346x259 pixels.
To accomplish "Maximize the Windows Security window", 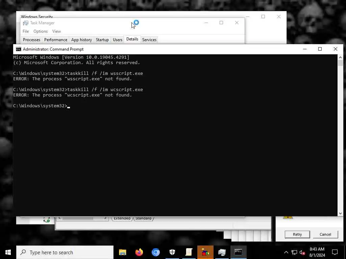I will click(263, 17).
